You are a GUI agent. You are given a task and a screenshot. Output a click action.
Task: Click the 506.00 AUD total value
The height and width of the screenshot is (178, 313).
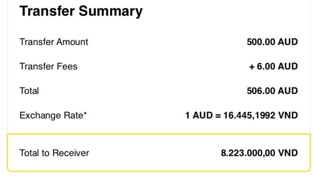tap(272, 91)
